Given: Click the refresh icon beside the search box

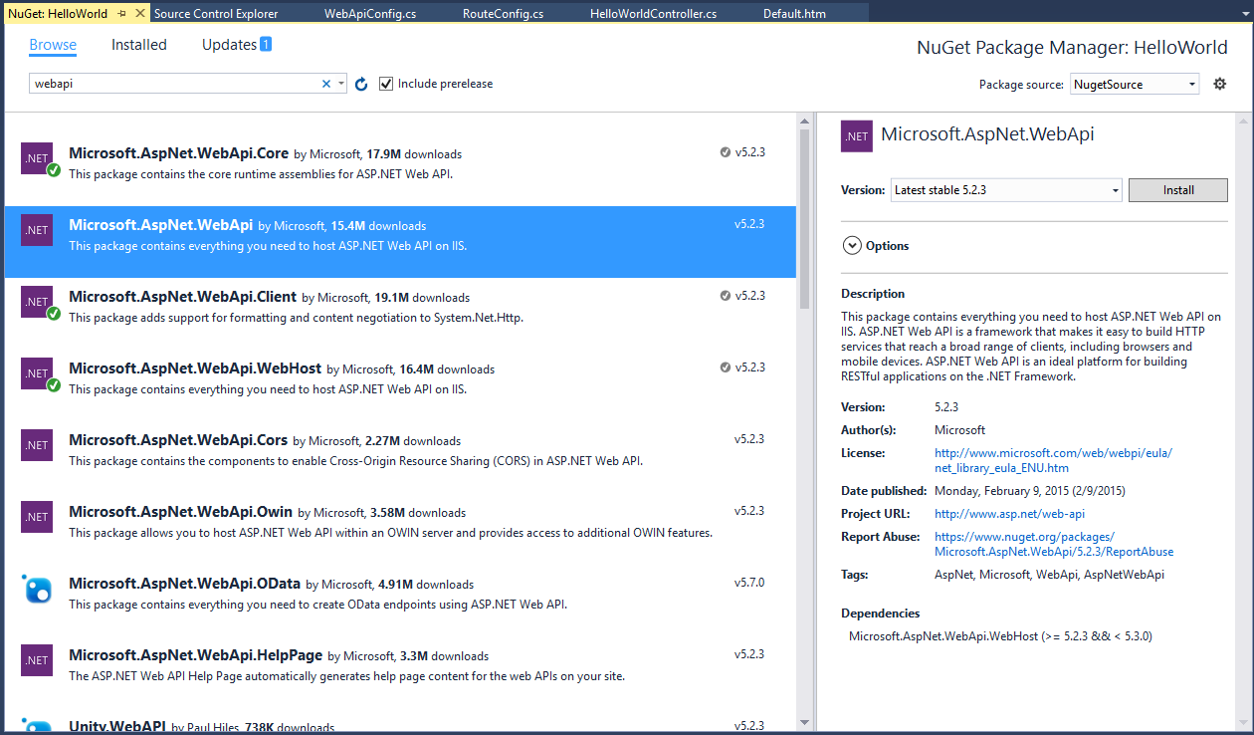Looking at the screenshot, I should pyautogui.click(x=361, y=85).
